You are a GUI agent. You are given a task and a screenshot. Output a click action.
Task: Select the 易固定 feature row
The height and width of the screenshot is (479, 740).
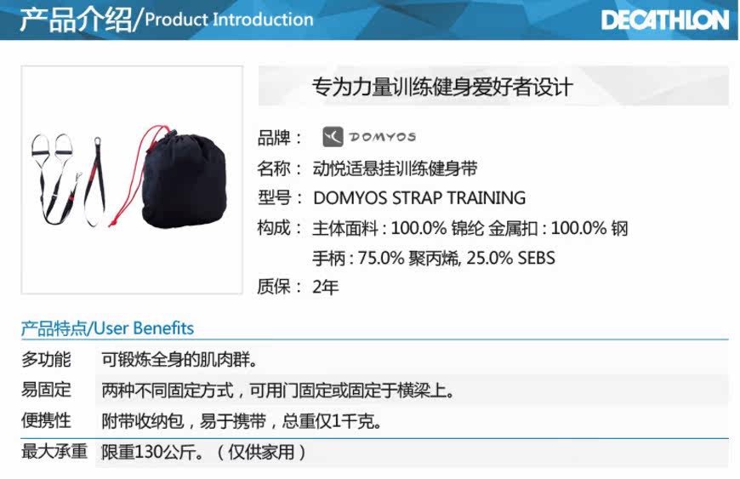pos(375,390)
